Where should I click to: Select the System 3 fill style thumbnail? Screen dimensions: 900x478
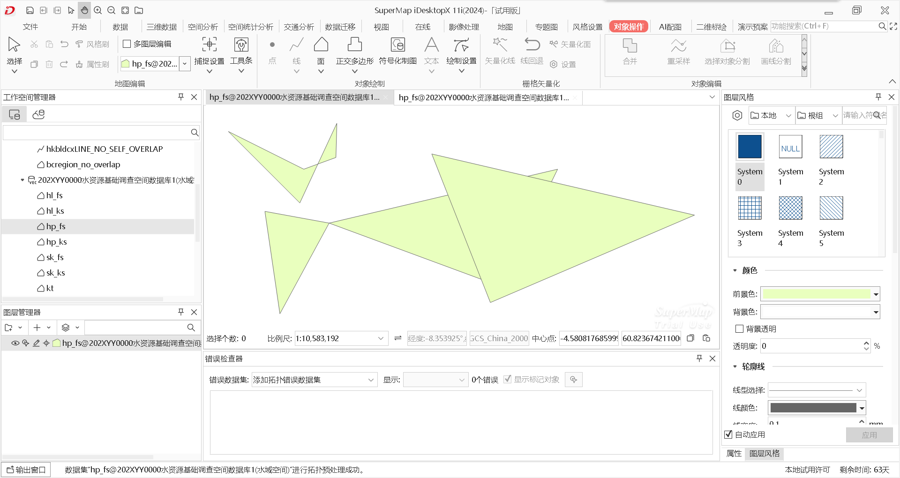pyautogui.click(x=750, y=208)
